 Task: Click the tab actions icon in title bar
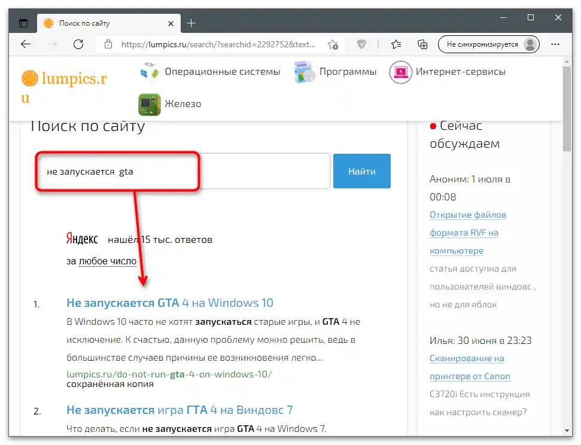[x=23, y=23]
